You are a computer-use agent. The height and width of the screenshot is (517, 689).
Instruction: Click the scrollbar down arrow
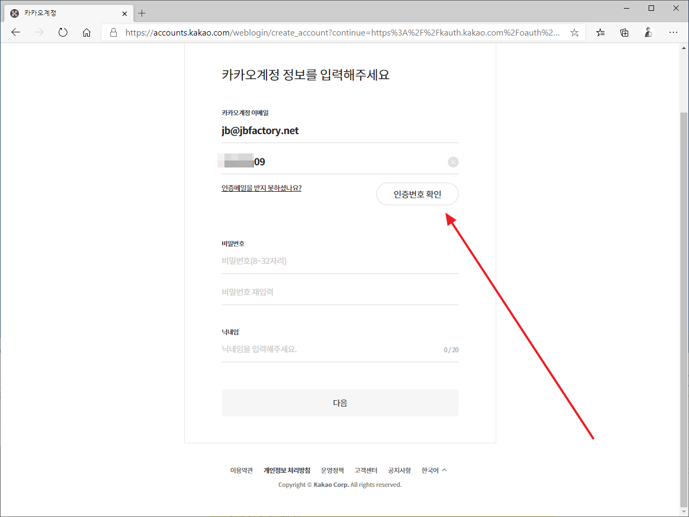684,512
